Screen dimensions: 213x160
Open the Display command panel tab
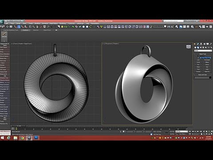point(208,44)
